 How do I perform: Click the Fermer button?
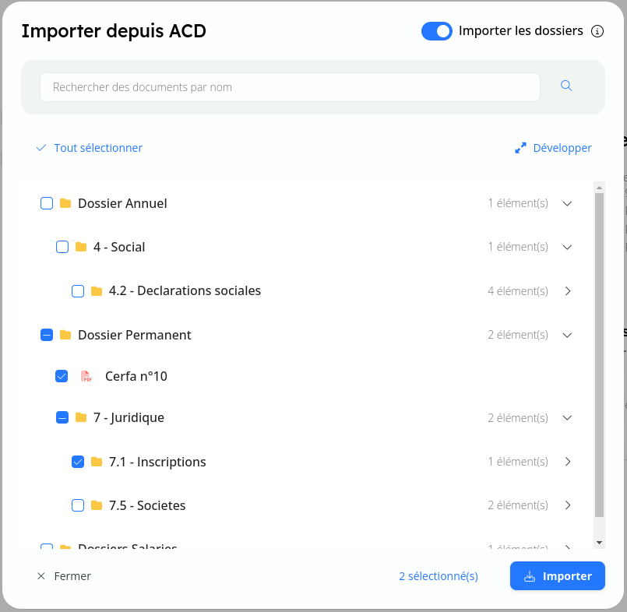point(64,576)
